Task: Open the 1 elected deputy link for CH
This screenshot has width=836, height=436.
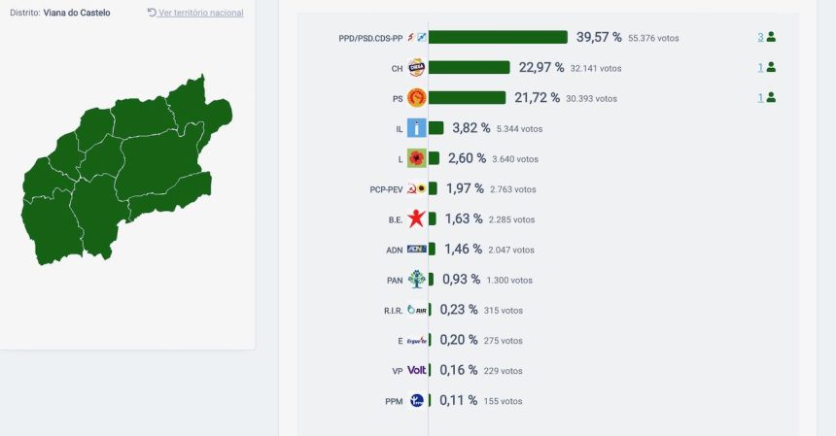Action: 761,67
